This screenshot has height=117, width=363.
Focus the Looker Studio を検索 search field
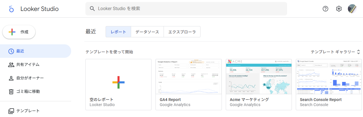pos(186,9)
